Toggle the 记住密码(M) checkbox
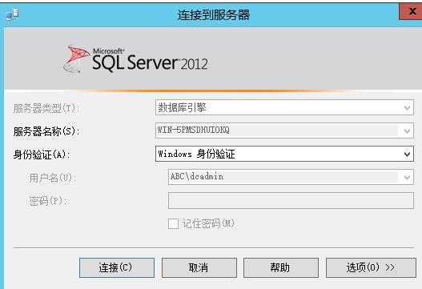The width and height of the screenshot is (422, 289). [x=173, y=223]
